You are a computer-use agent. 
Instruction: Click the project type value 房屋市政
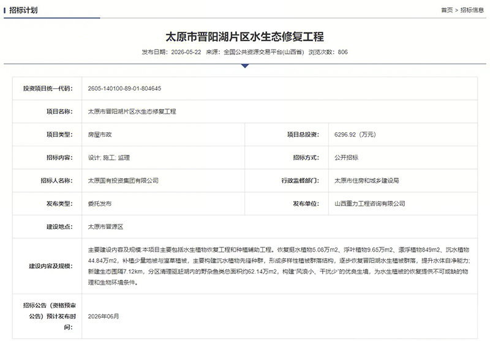100,135
